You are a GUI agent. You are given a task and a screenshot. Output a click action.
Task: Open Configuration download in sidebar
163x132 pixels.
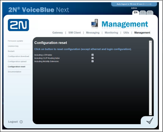[x=19, y=56]
